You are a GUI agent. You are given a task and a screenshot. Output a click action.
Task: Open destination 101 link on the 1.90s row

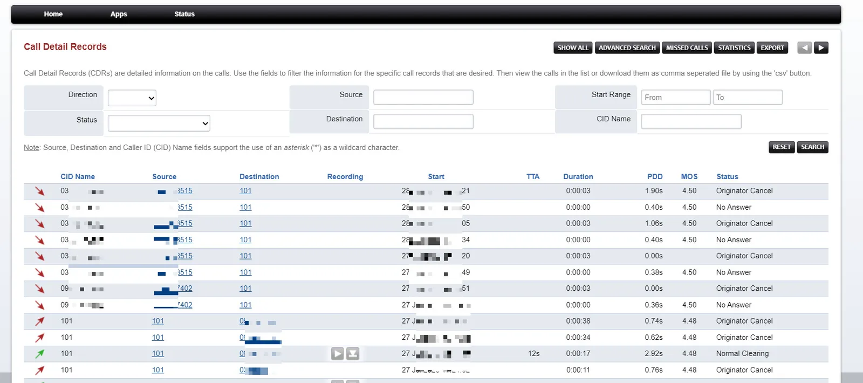(x=245, y=191)
